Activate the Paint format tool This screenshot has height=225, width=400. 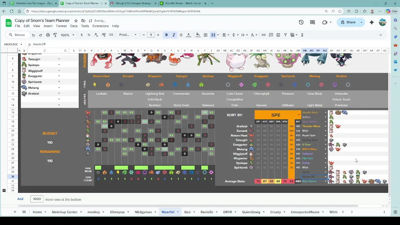55,35
